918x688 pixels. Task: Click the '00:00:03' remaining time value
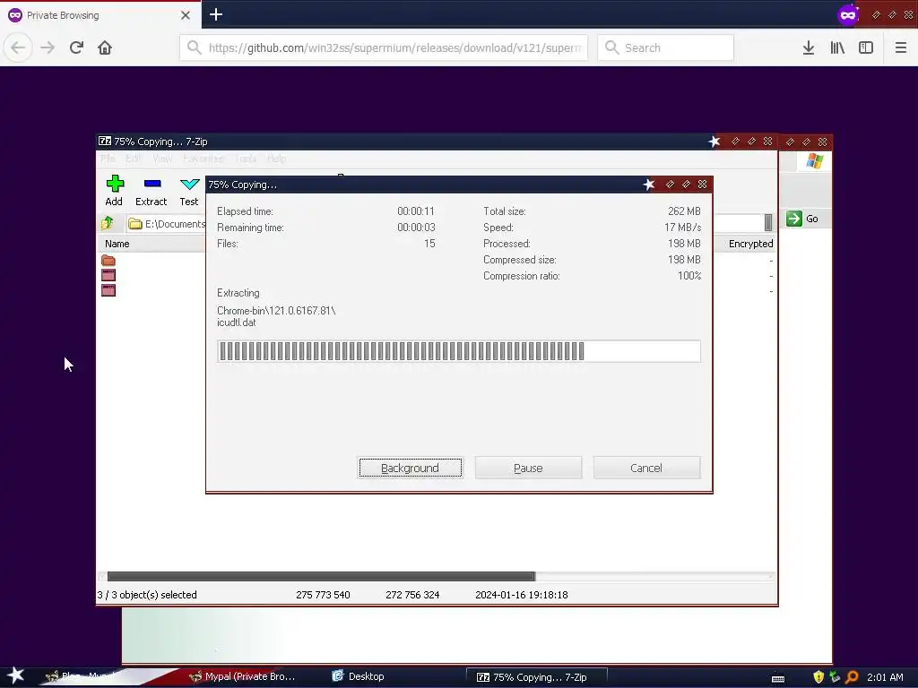click(x=416, y=227)
